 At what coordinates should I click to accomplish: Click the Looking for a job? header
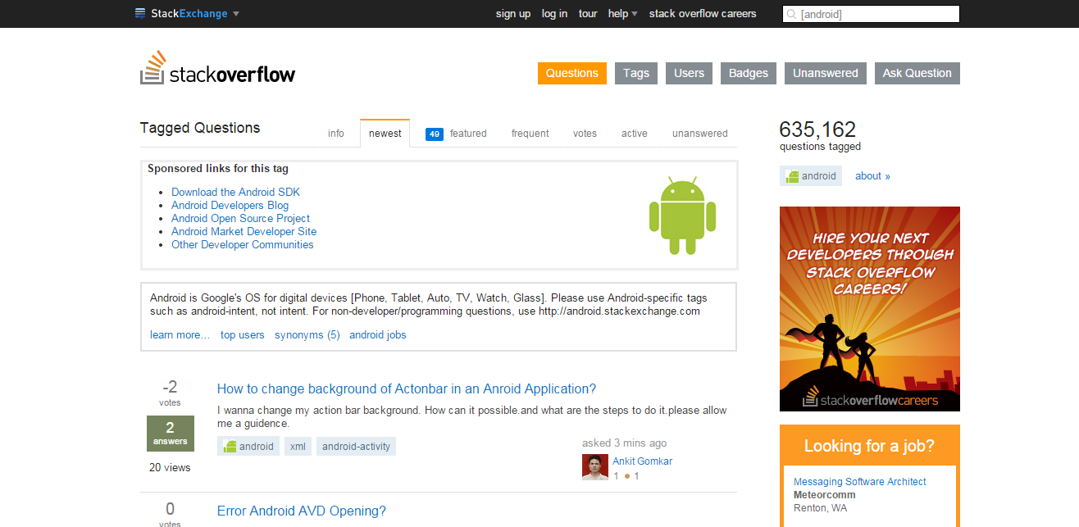coord(869,446)
